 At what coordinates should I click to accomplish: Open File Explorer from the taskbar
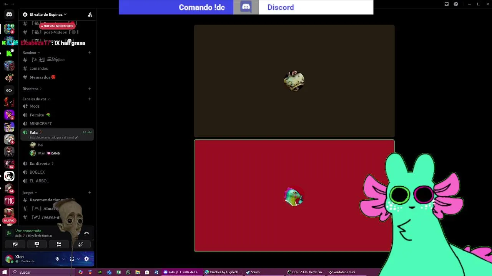(x=137, y=272)
